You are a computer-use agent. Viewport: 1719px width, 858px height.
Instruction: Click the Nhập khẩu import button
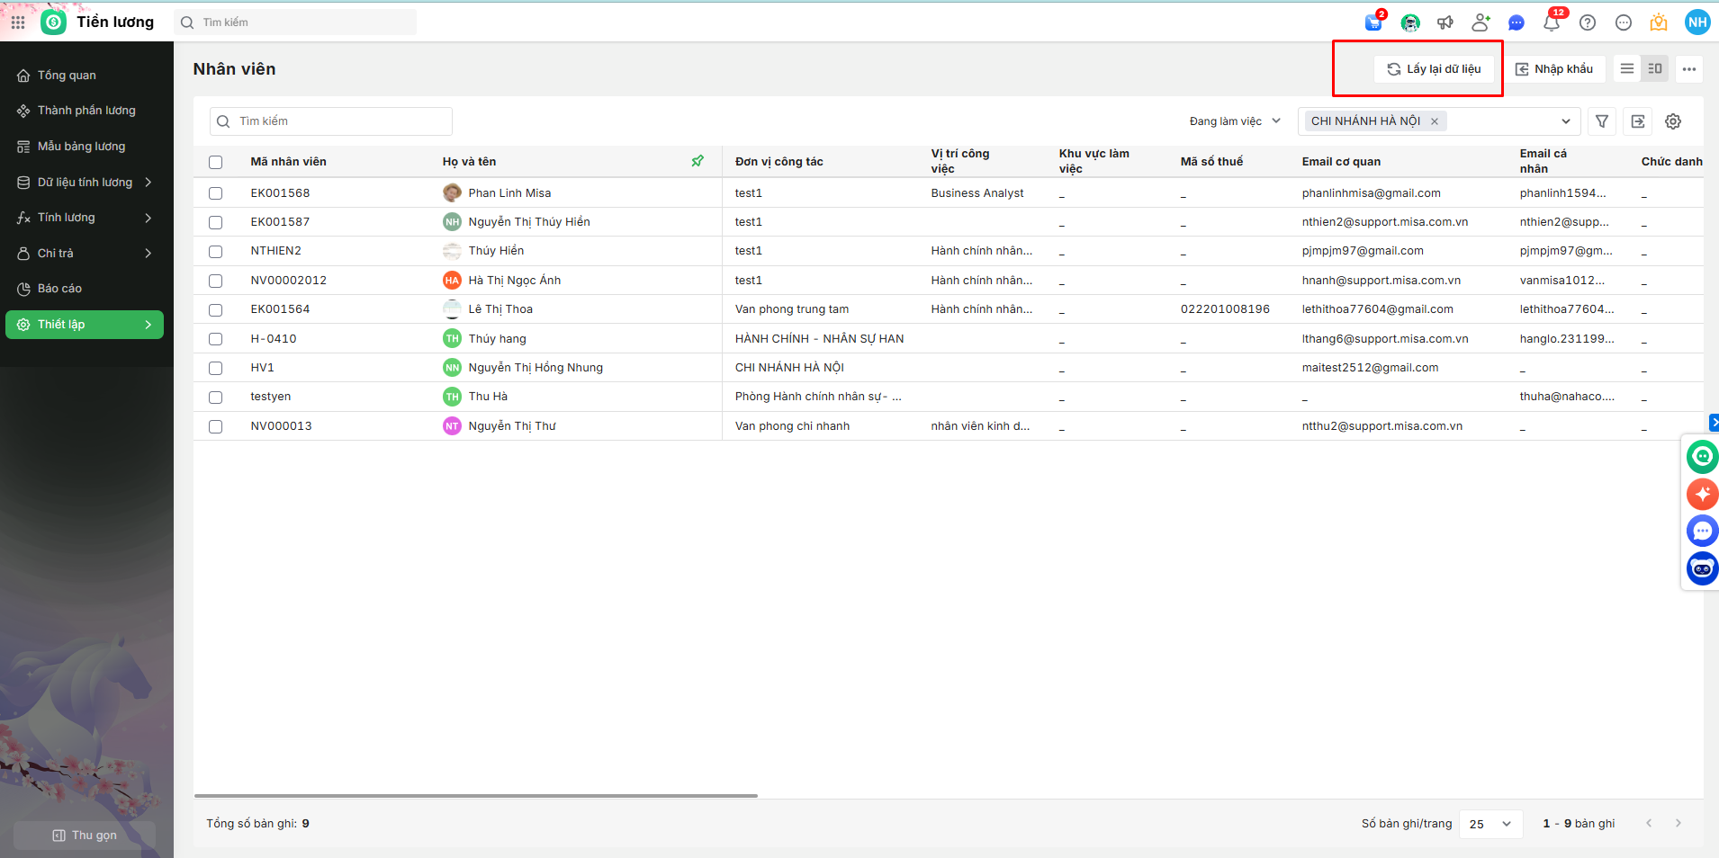pyautogui.click(x=1554, y=69)
